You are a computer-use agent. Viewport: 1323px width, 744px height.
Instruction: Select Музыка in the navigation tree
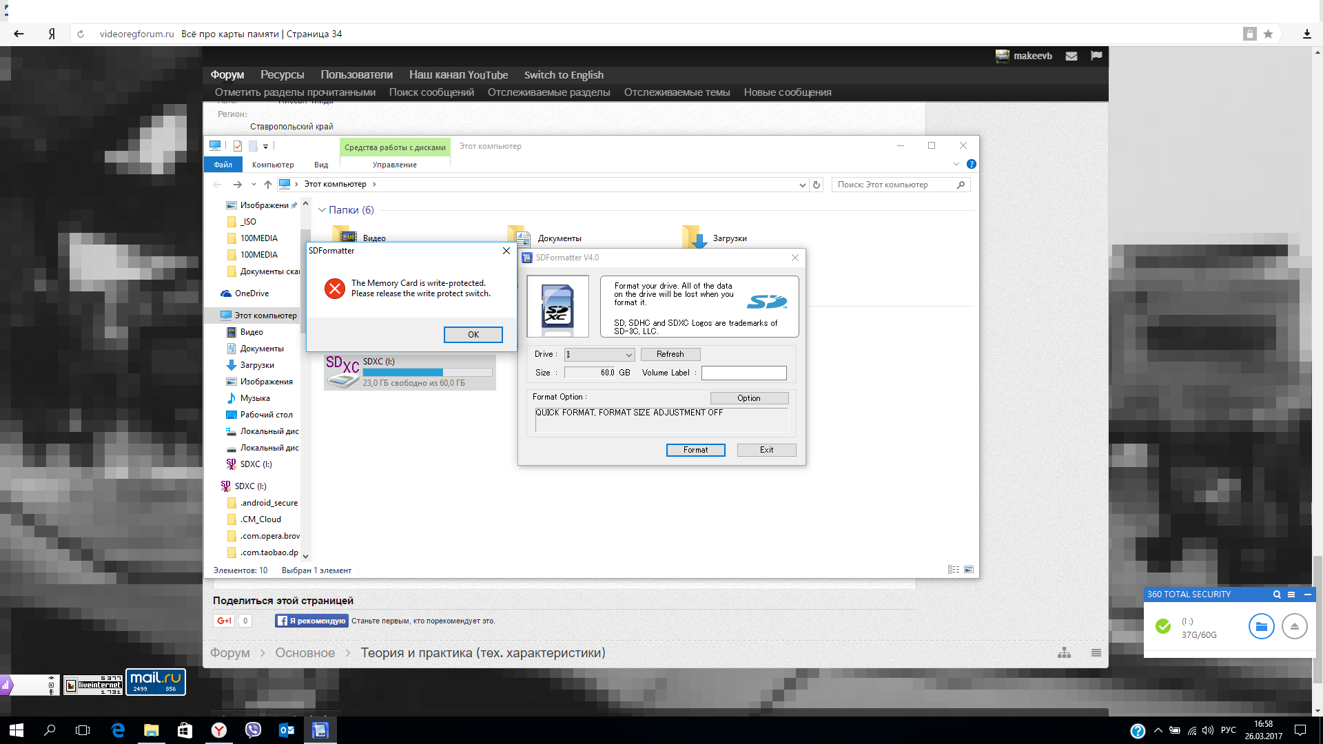(x=255, y=398)
